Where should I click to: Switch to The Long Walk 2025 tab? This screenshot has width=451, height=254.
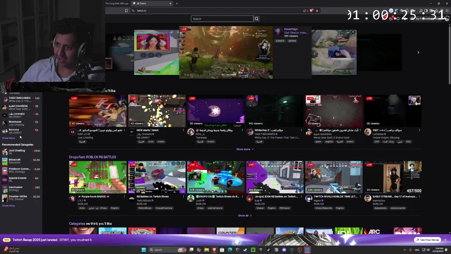pos(118,4)
